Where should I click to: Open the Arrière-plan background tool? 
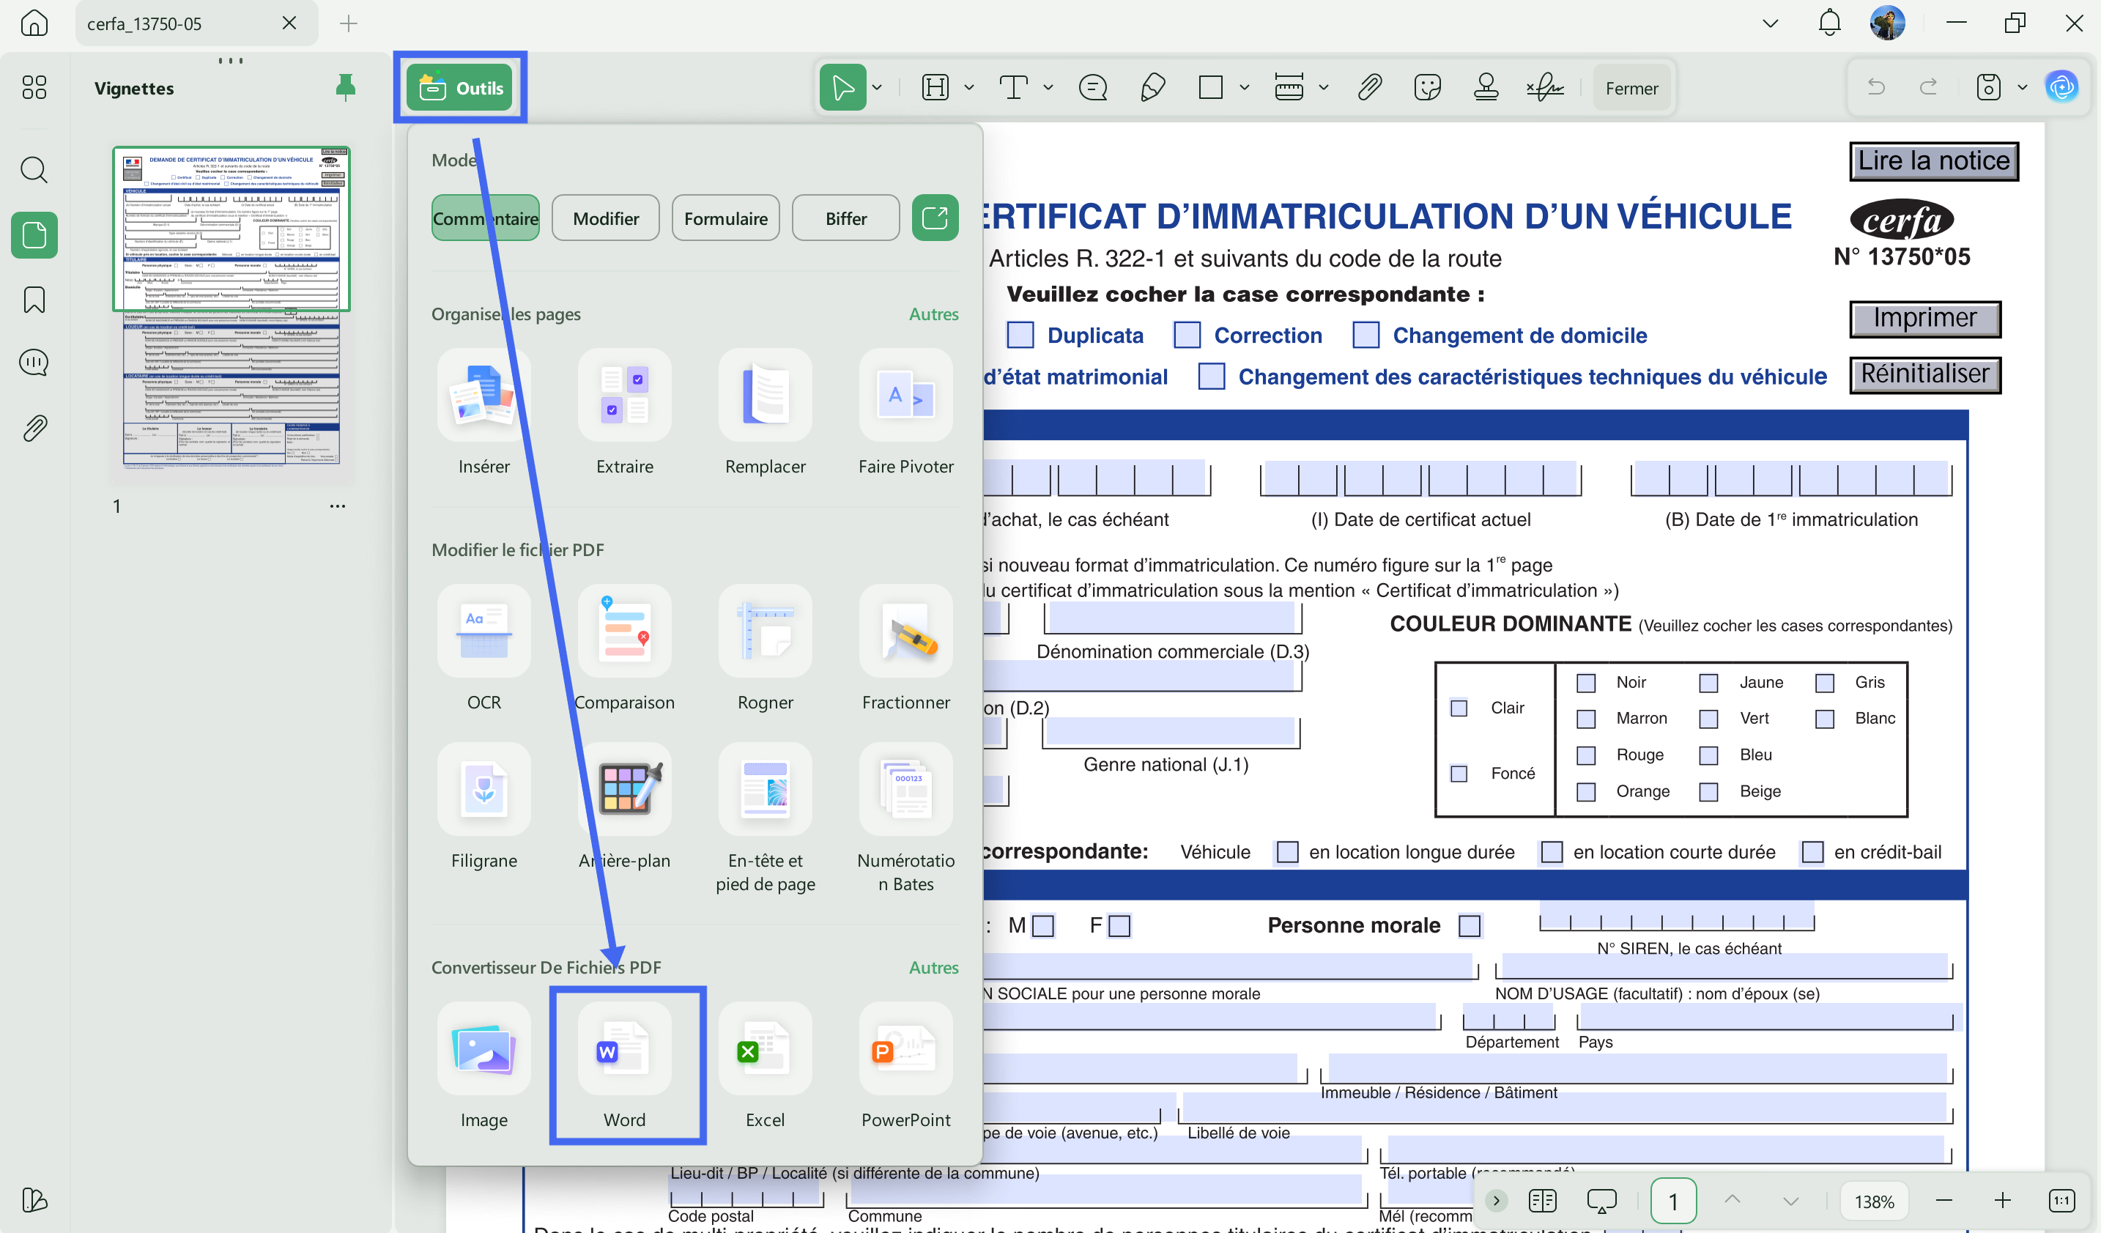(624, 790)
